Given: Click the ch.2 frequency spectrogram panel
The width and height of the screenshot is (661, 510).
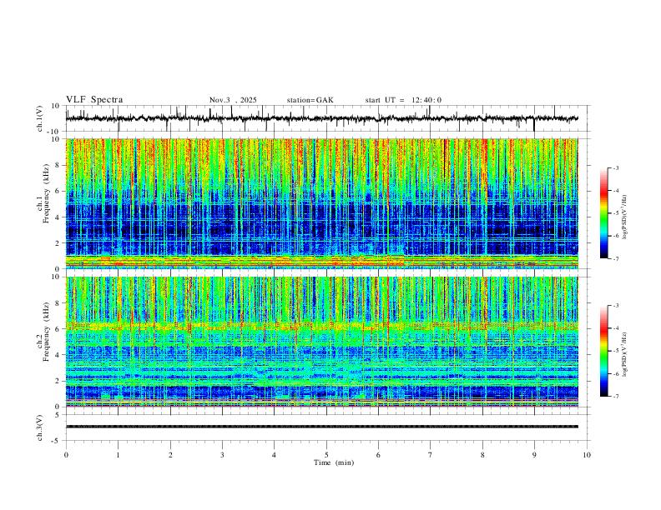Looking at the screenshot, I should tap(321, 342).
